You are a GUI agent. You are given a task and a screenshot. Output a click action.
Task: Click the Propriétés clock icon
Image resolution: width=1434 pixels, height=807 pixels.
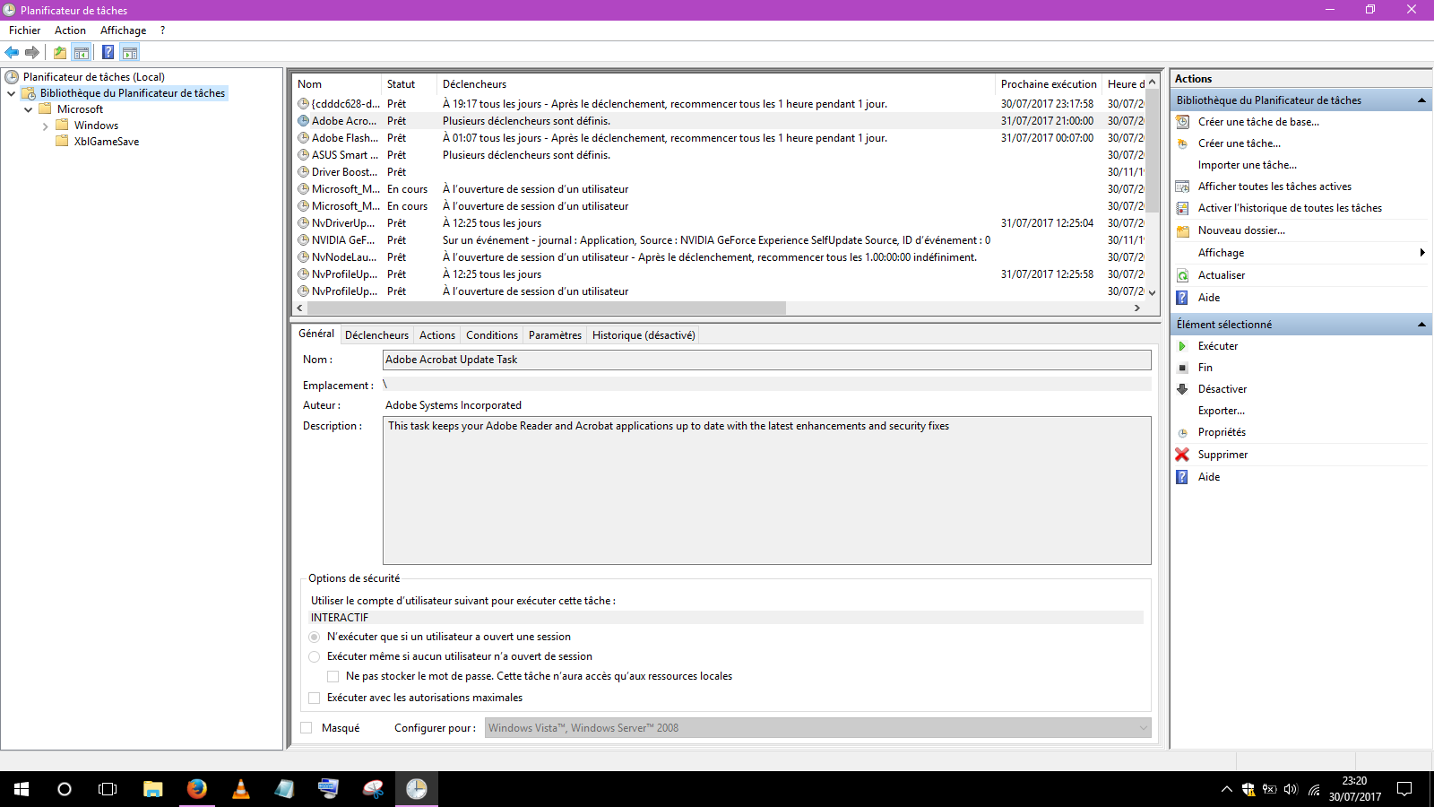point(1182,432)
